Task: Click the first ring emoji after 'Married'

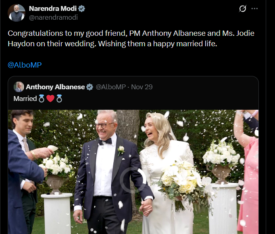Action: click(41, 99)
